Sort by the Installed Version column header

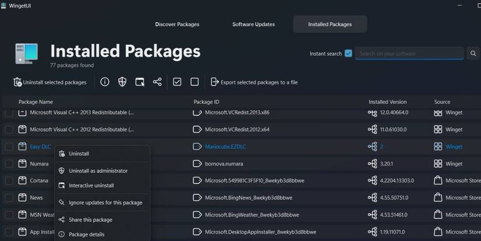click(x=387, y=102)
